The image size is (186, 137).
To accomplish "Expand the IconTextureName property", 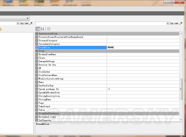I will tap(37, 75).
